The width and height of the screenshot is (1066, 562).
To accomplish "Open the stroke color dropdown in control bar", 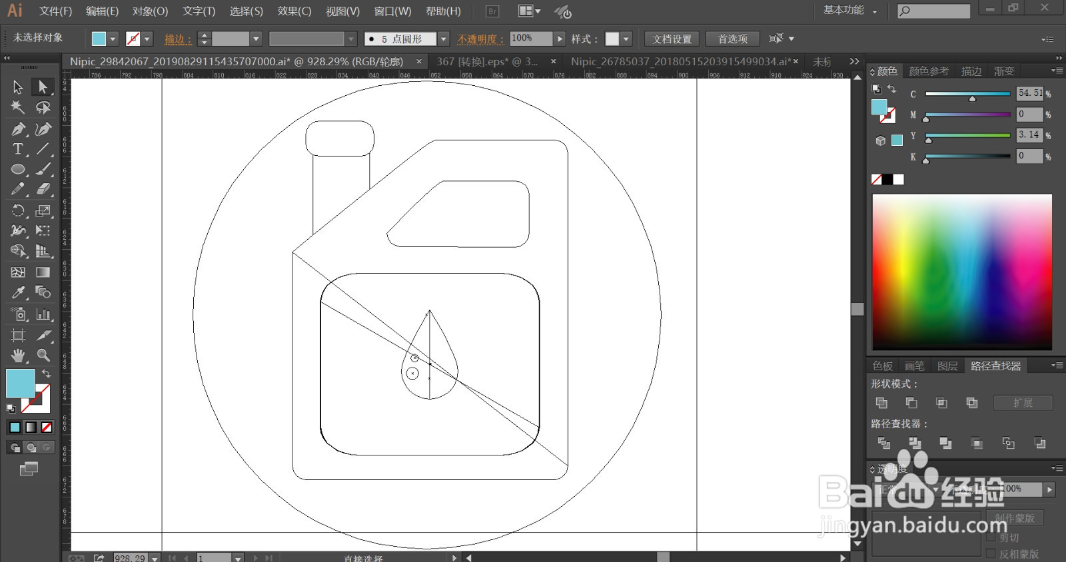I will 147,39.
